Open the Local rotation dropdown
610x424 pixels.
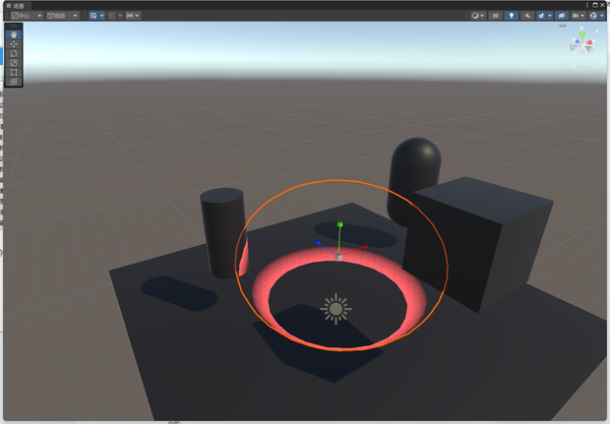pos(62,16)
